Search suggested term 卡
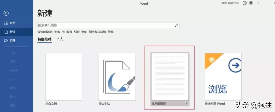The image size is (275, 112). coord(63,32)
